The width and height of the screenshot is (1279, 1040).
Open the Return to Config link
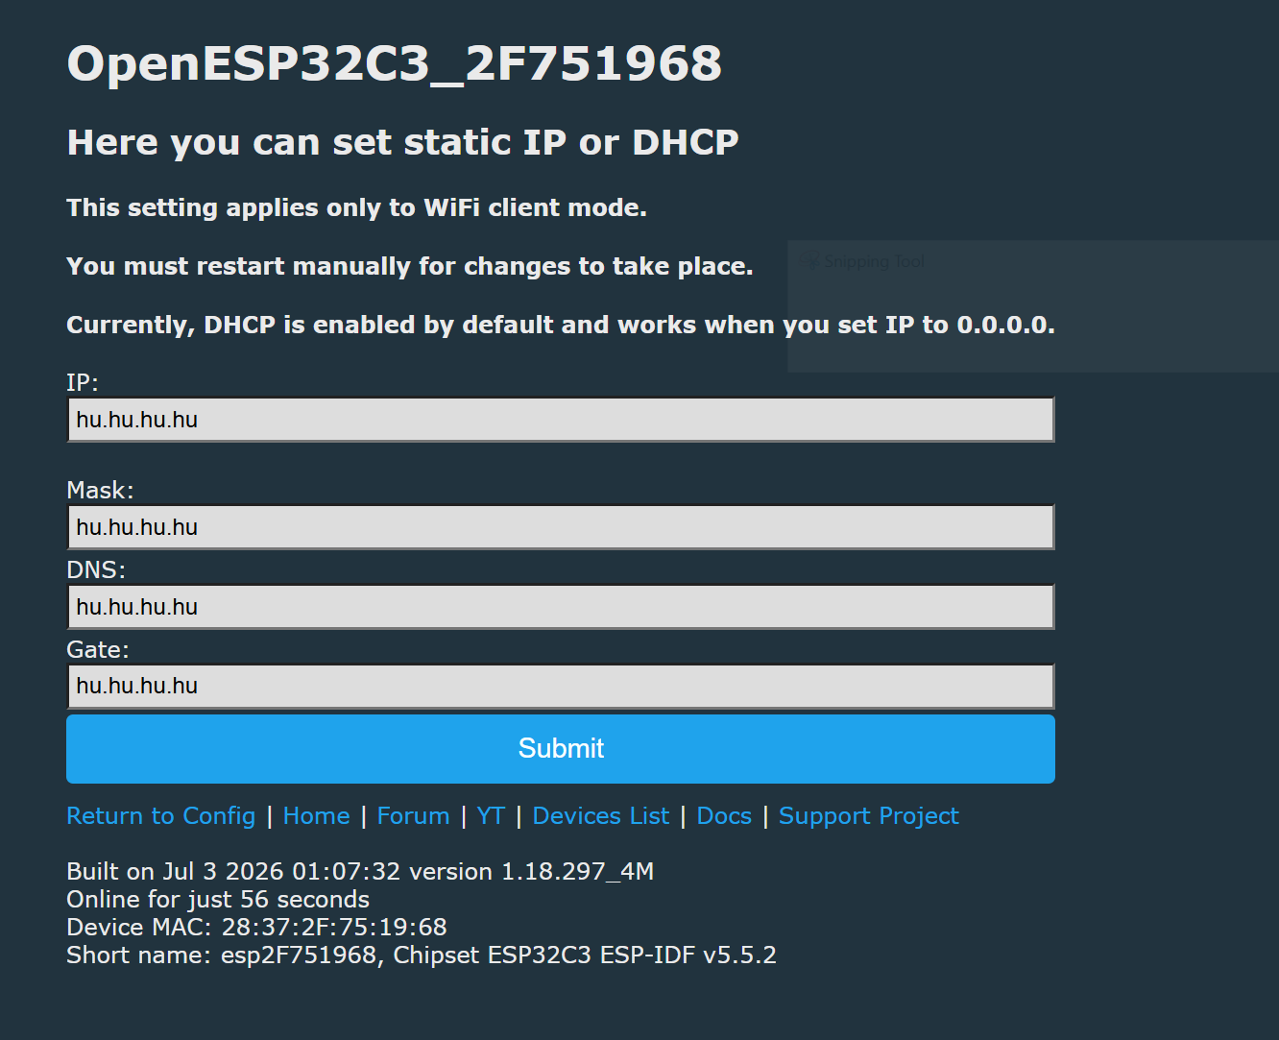click(x=161, y=816)
